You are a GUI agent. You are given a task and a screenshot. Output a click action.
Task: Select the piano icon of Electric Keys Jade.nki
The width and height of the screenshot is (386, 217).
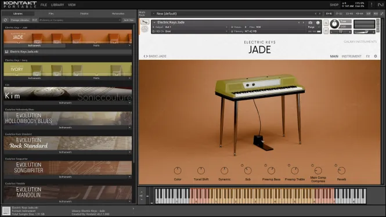pos(6,52)
